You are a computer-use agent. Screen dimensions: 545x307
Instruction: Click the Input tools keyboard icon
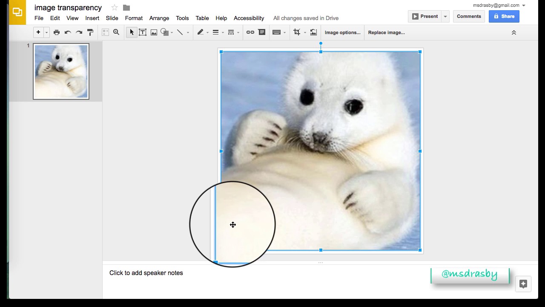(276, 32)
